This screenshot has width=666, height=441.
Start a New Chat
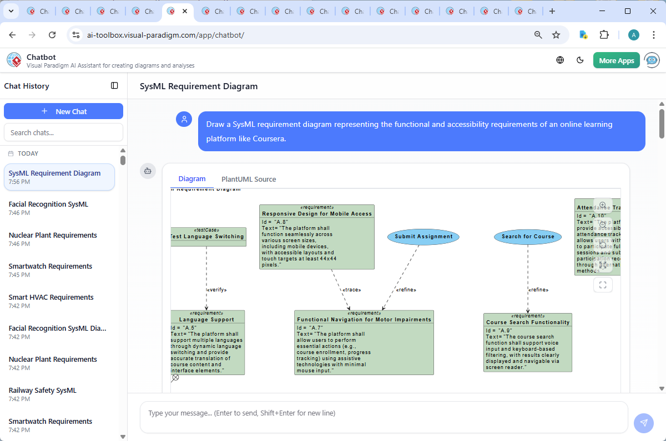tap(63, 111)
